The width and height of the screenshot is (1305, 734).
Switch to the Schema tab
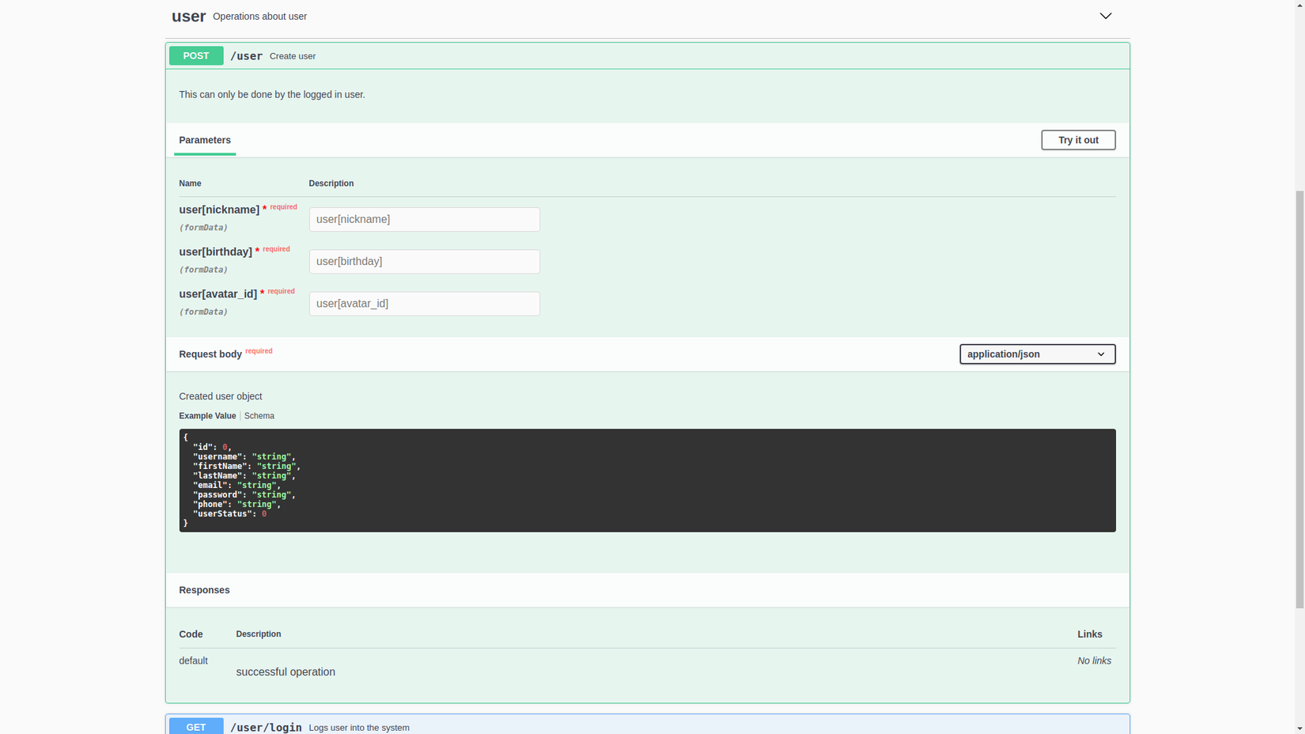[259, 416]
